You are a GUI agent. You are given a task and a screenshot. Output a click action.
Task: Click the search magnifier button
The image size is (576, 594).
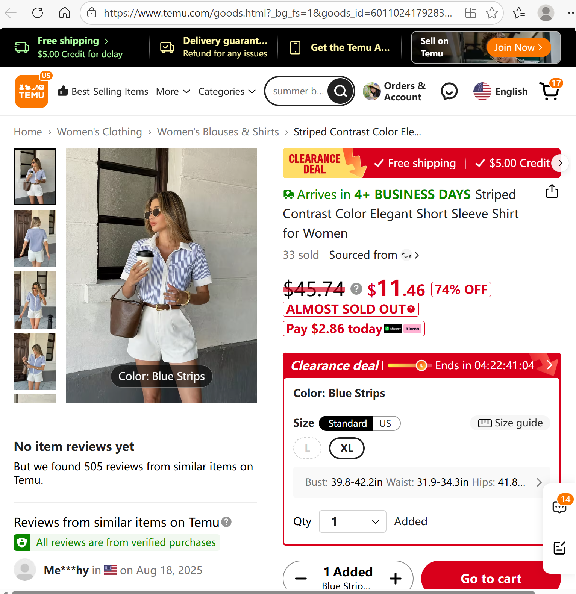click(341, 91)
